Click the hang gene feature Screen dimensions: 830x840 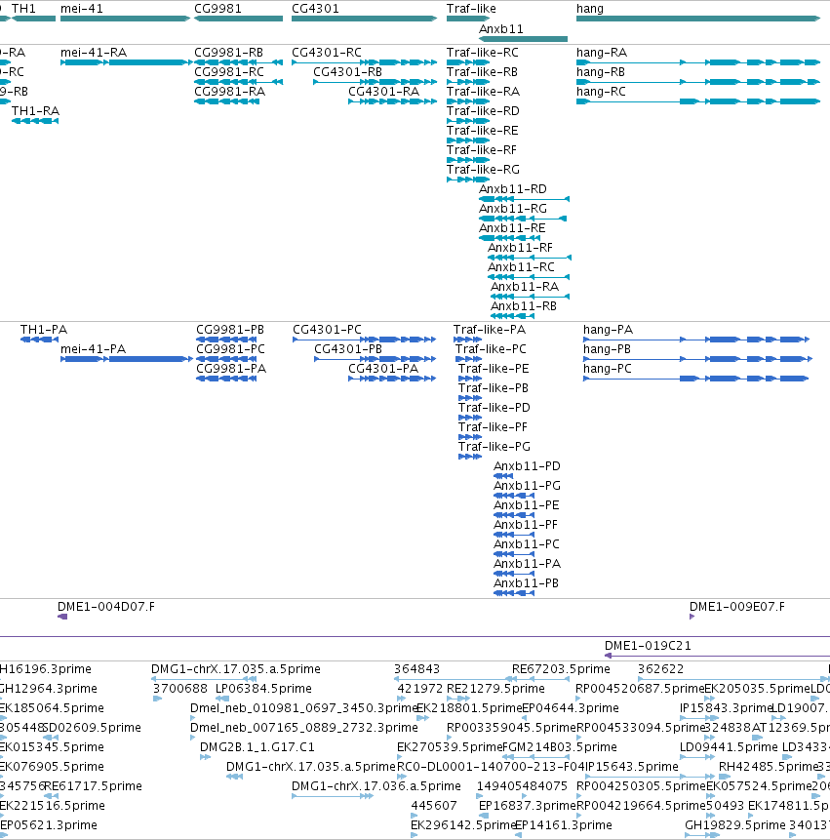point(698,19)
